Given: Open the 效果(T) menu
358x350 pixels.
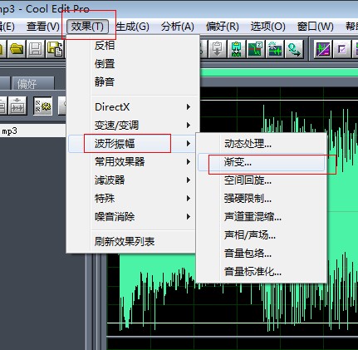Looking at the screenshot, I should (87, 27).
